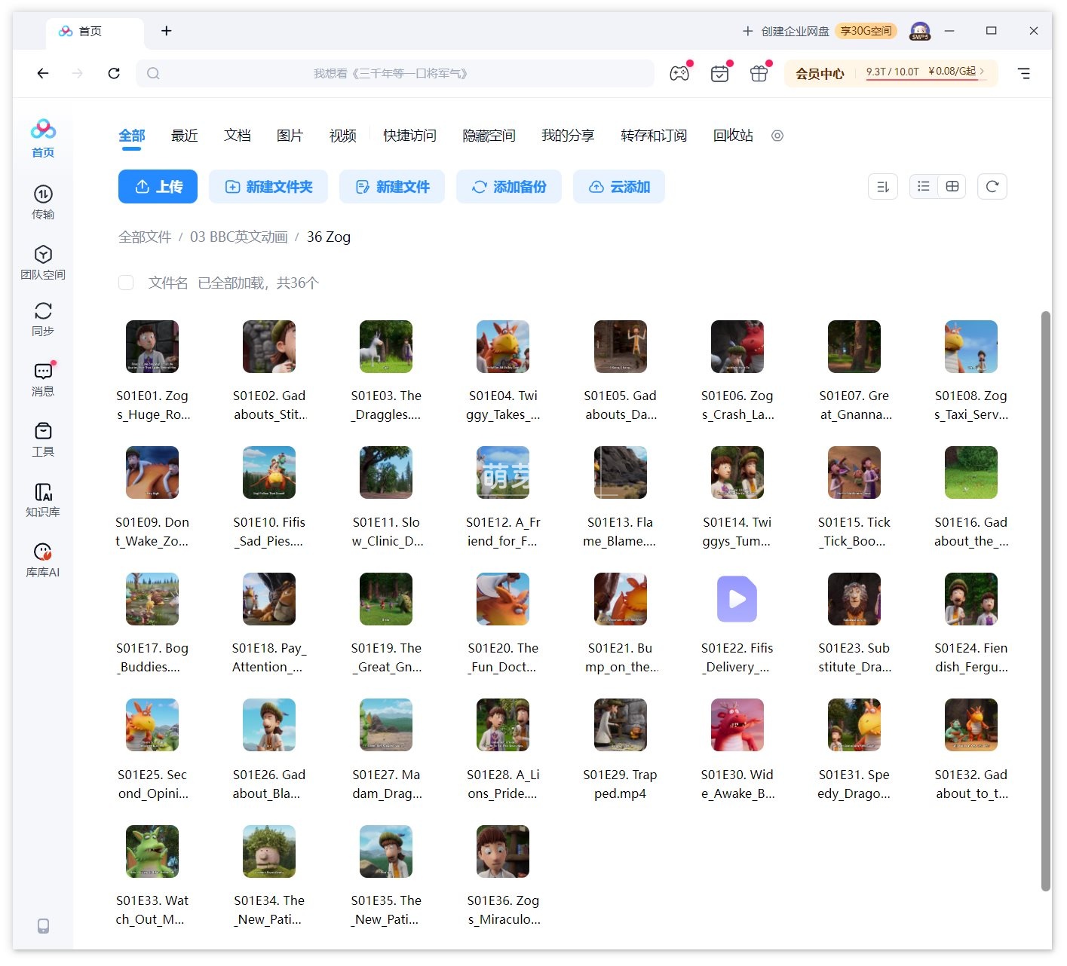The height and width of the screenshot is (966, 1067).
Task: Click the refresh list icon at right
Action: pos(992,186)
